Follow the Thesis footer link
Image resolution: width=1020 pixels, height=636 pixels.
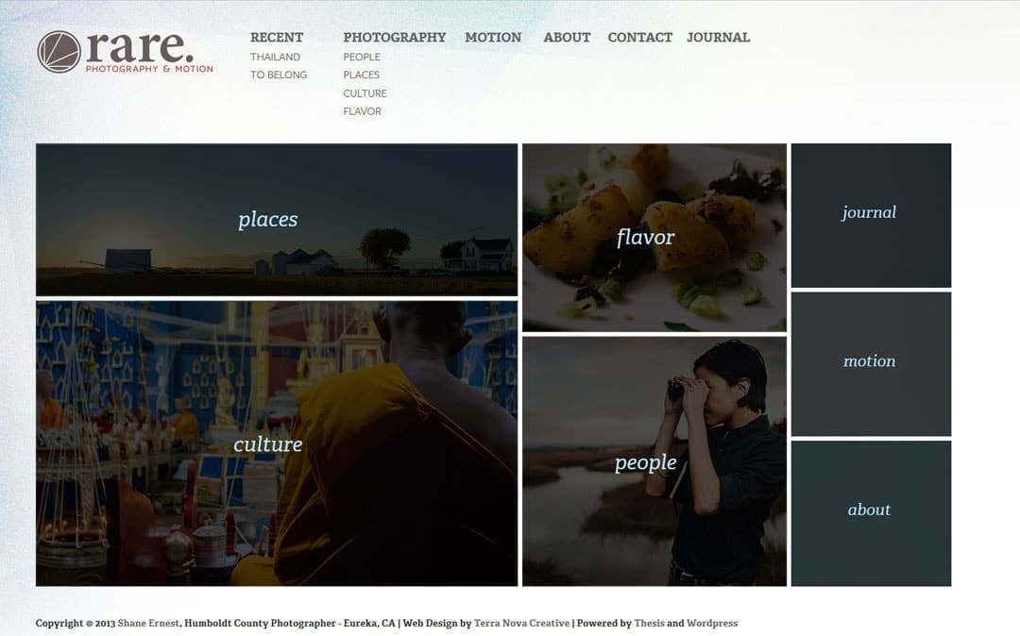[x=649, y=623]
